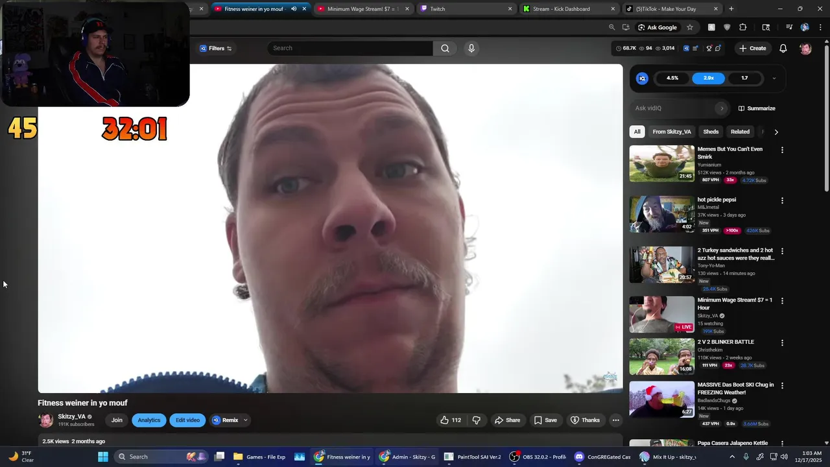Select the 4.5% vidIQ metric pill
Viewport: 830px width, 467px height.
[672, 78]
